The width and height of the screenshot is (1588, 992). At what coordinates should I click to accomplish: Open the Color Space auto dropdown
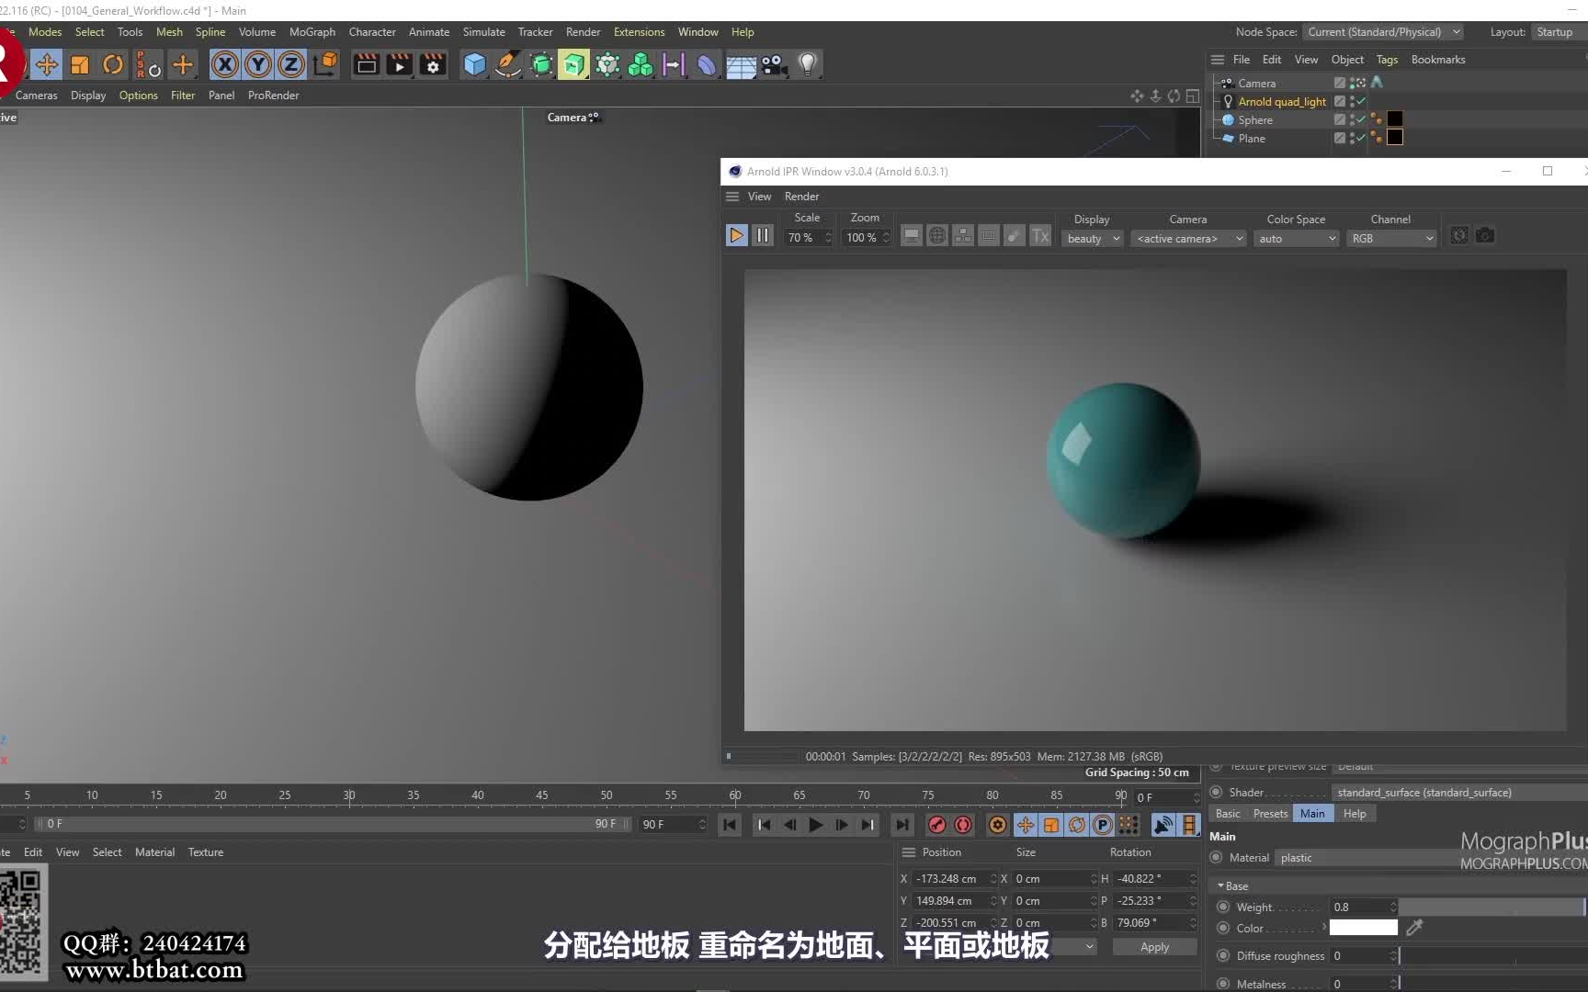1297,239
